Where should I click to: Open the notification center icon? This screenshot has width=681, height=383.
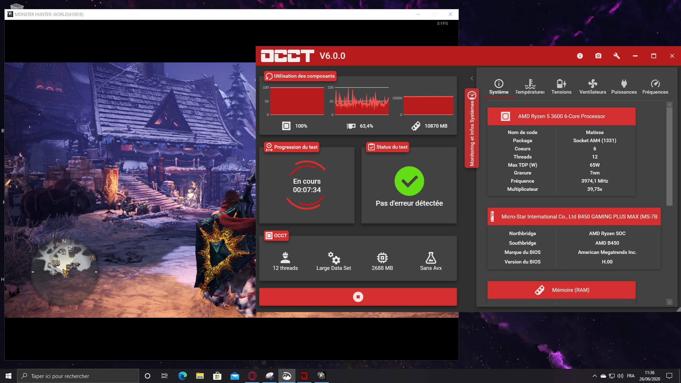[x=669, y=376]
